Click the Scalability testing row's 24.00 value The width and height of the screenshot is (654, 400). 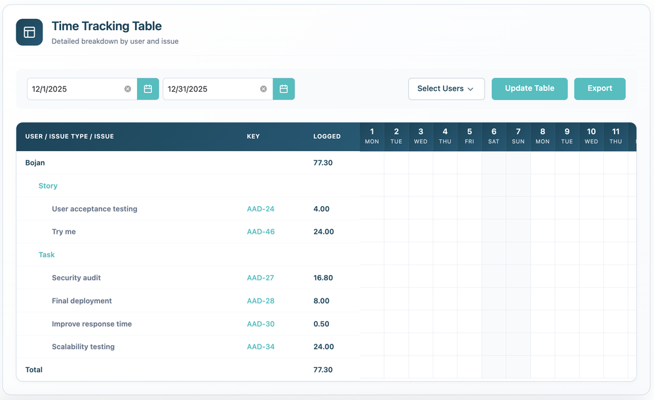click(324, 347)
